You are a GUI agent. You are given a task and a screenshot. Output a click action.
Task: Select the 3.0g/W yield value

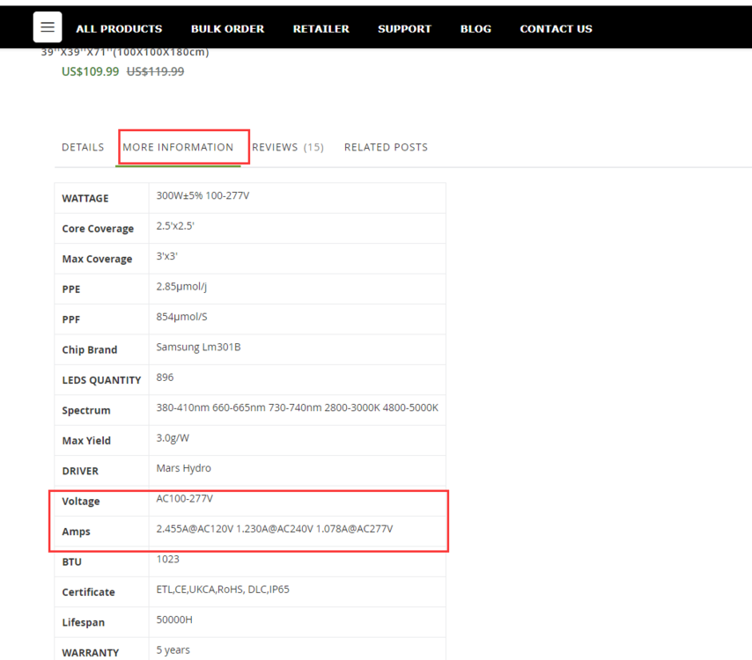click(173, 438)
